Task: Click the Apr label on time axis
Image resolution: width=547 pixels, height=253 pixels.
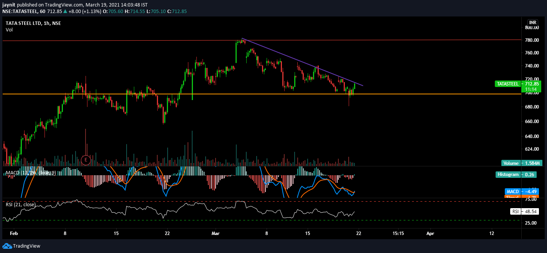Action: (430, 233)
